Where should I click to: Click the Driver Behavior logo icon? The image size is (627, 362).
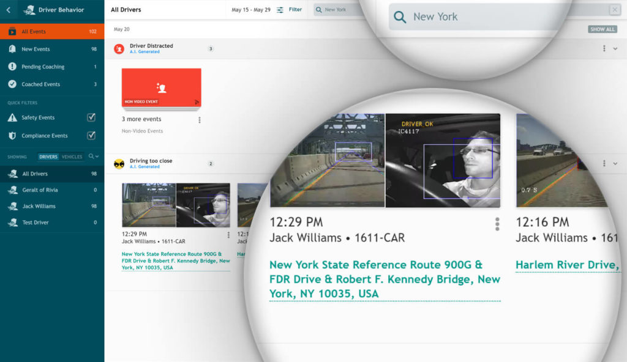pos(29,10)
